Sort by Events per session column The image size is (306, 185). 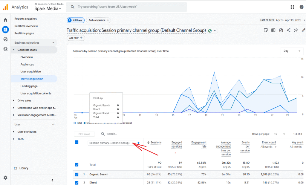point(245,146)
